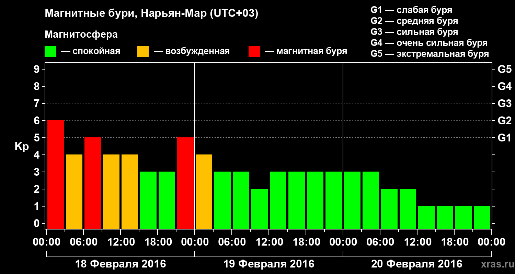Click the '19 Февраля 2016' date label
The image size is (515, 274).
click(269, 264)
